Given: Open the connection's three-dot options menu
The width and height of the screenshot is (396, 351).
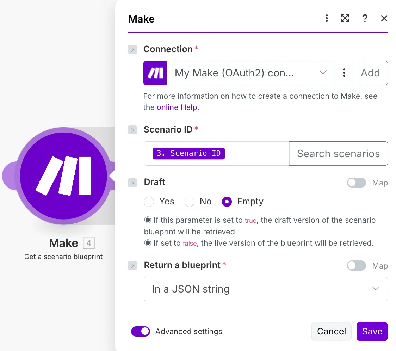Looking at the screenshot, I should (x=344, y=73).
